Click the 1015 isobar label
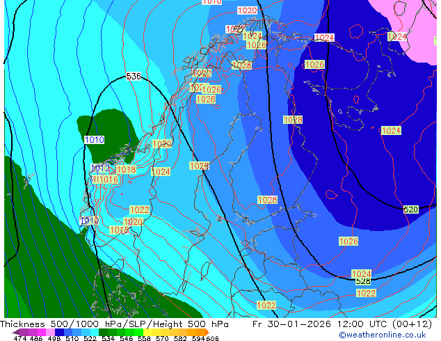Viewport: 441px width, 341px height. (120, 230)
